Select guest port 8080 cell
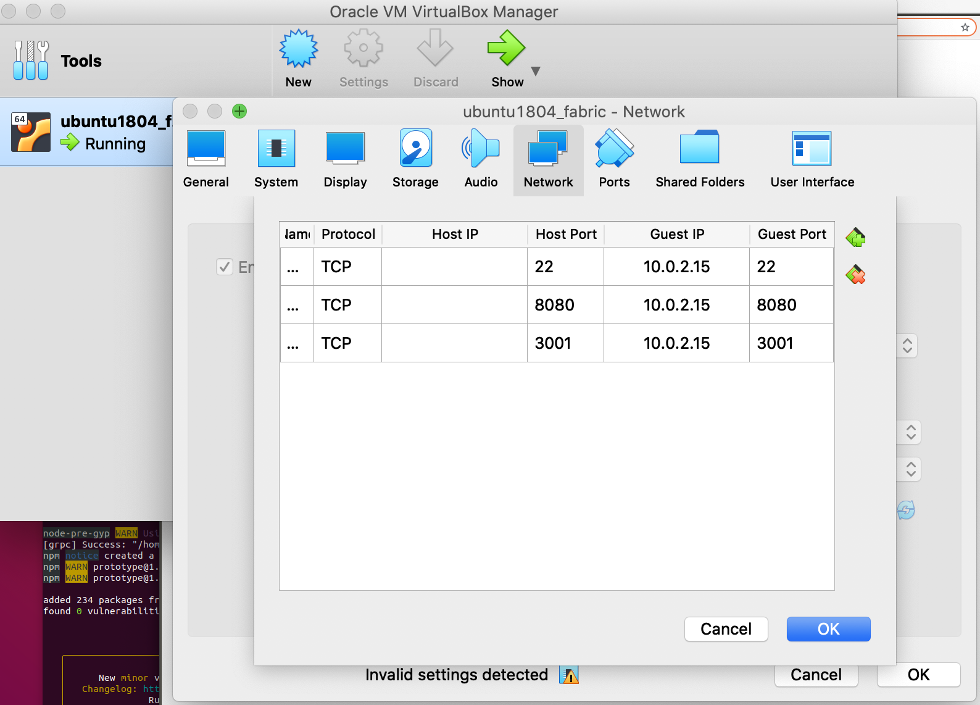This screenshot has width=980, height=705. click(x=792, y=305)
